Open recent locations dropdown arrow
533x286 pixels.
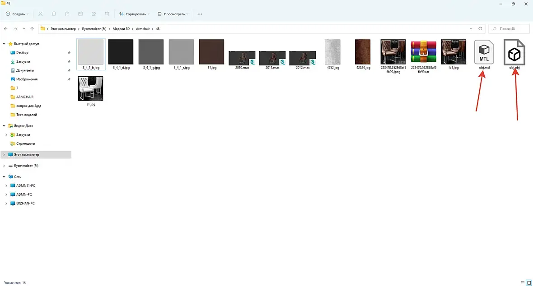[24, 29]
